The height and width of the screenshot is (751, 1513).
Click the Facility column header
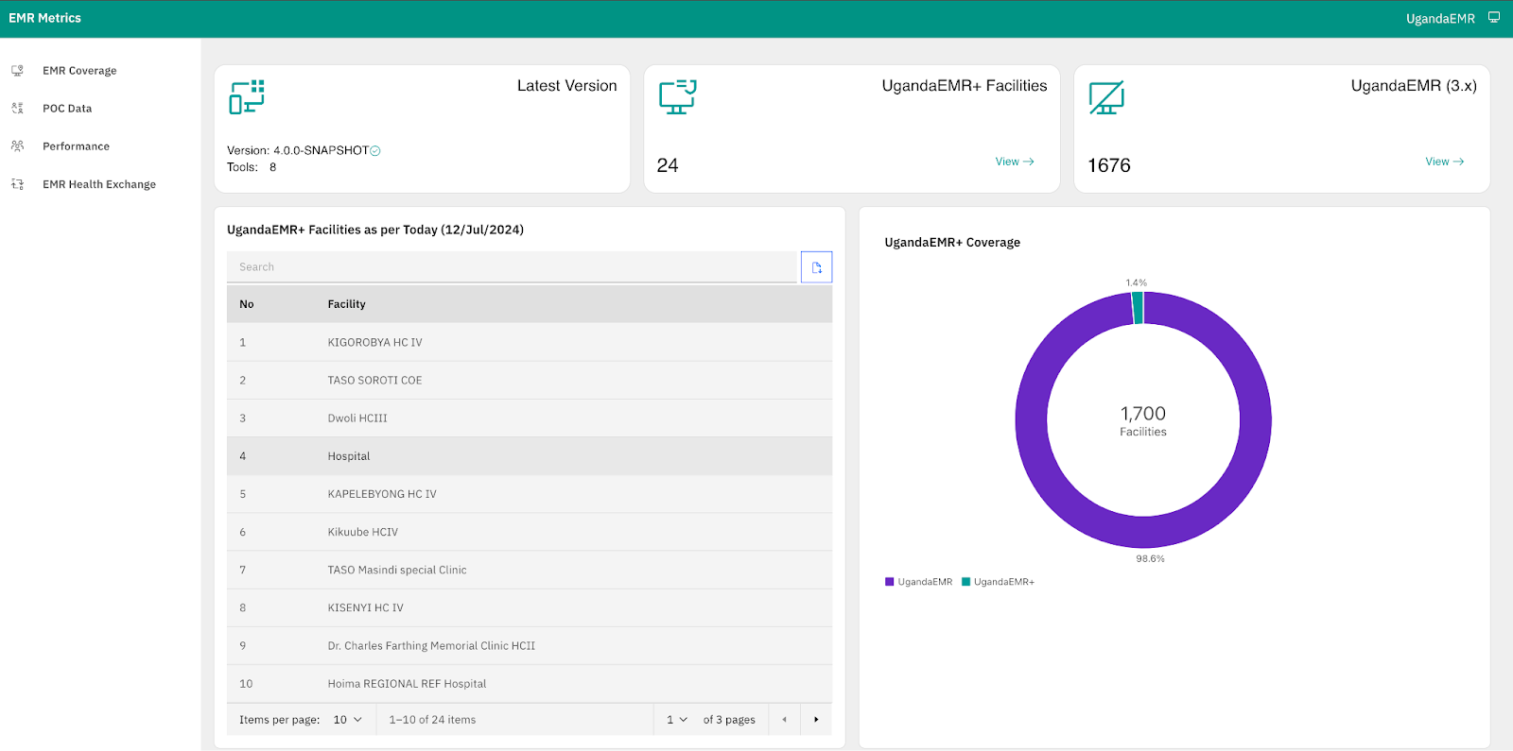(x=346, y=304)
